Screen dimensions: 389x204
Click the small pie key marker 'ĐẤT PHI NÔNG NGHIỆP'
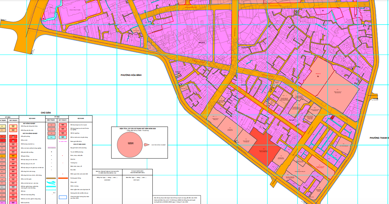pos(147,144)
